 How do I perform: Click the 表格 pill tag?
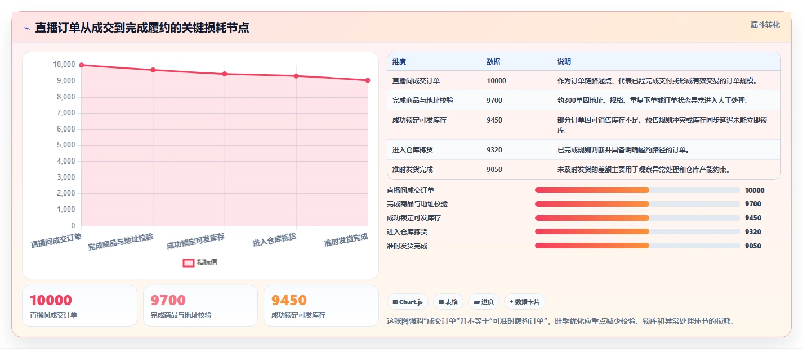tap(448, 302)
